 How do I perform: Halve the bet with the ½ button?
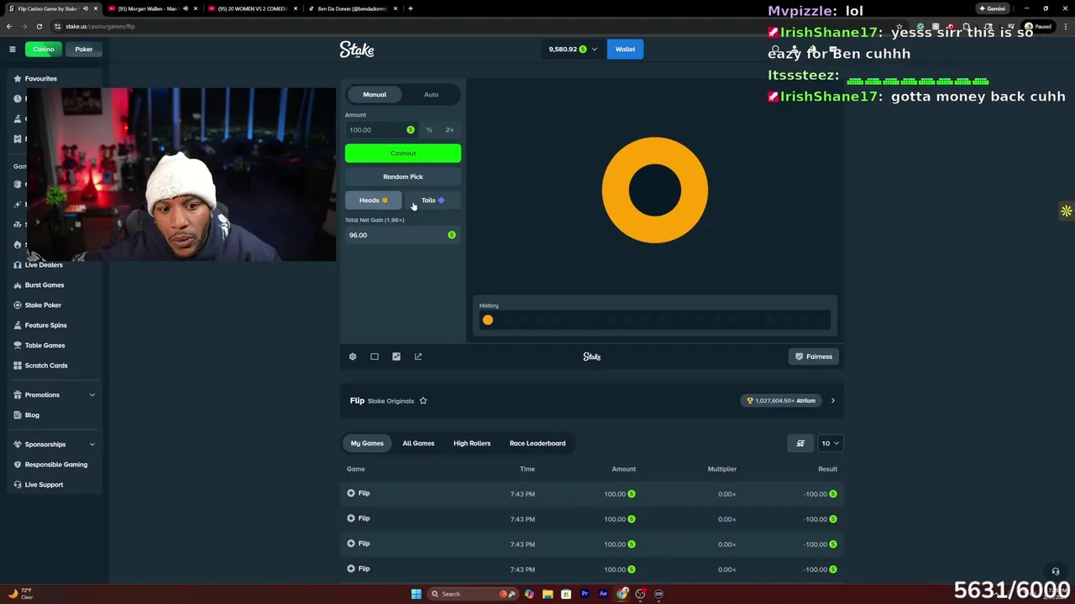pyautogui.click(x=429, y=130)
